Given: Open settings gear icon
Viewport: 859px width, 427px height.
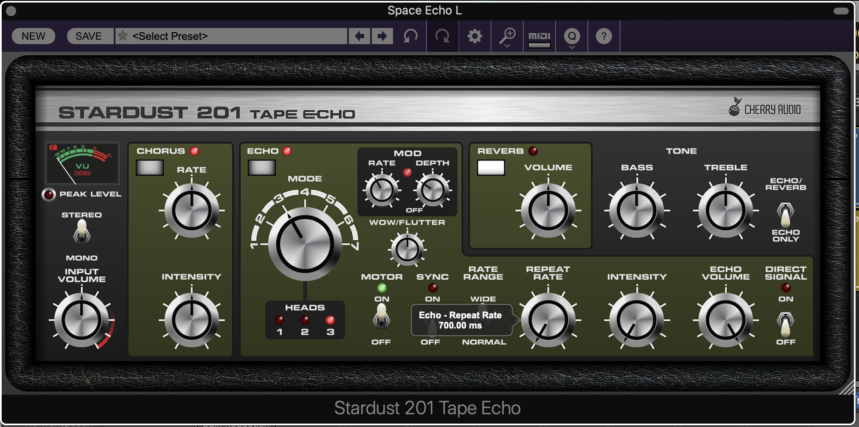Looking at the screenshot, I should pyautogui.click(x=475, y=36).
